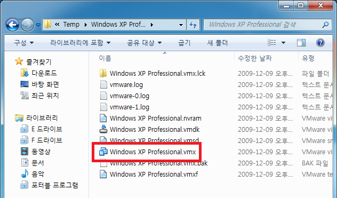Click the 파일 폴더 type cell
Screen dimensions: 337x198
(x=315, y=74)
